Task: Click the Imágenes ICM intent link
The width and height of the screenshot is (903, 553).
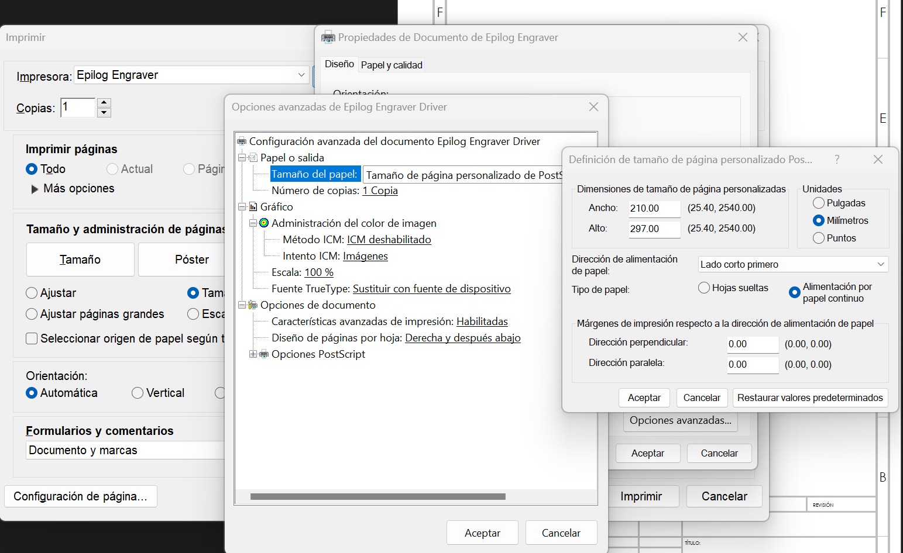Action: click(365, 256)
